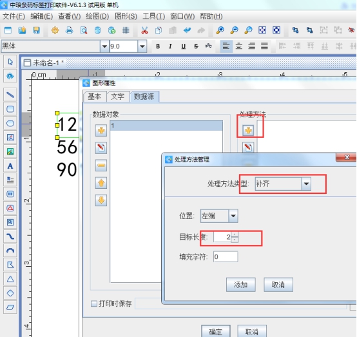Open the 位置 左端 dropdown

click(233, 216)
